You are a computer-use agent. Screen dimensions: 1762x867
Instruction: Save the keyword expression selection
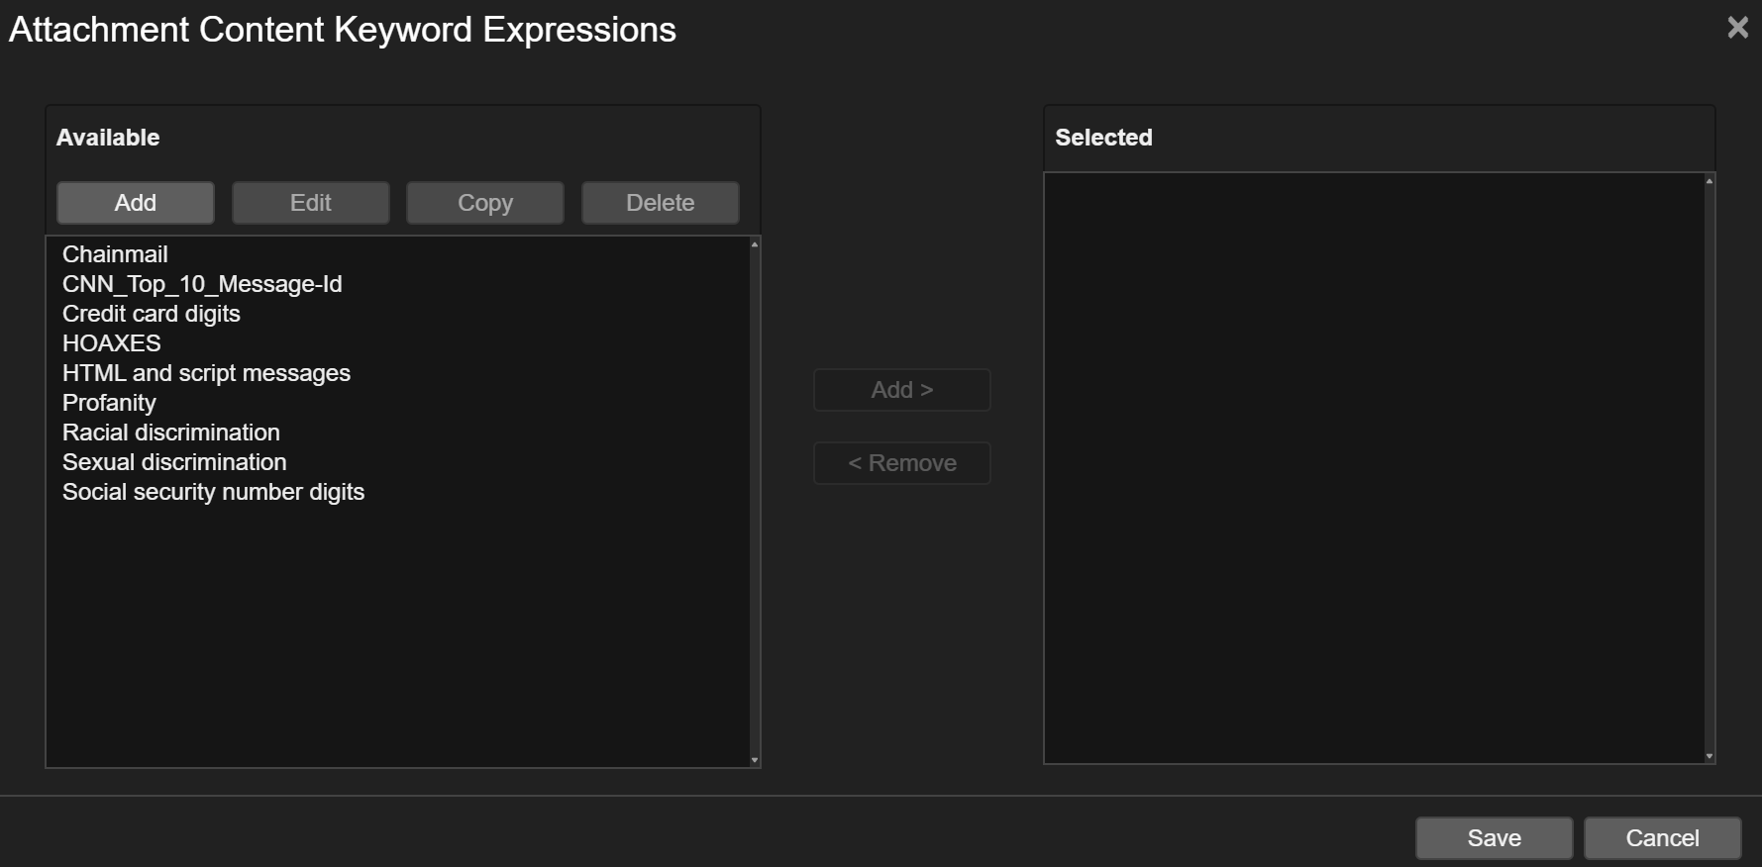click(x=1494, y=838)
